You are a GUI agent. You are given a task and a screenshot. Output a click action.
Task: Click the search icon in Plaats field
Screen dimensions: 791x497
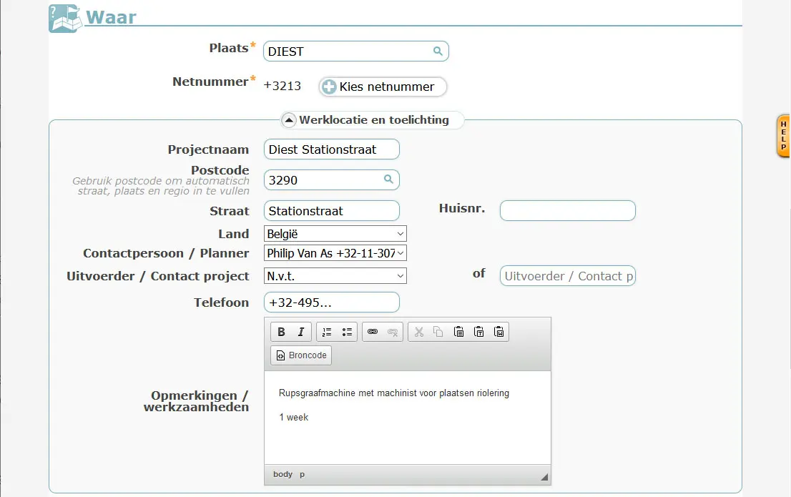438,51
